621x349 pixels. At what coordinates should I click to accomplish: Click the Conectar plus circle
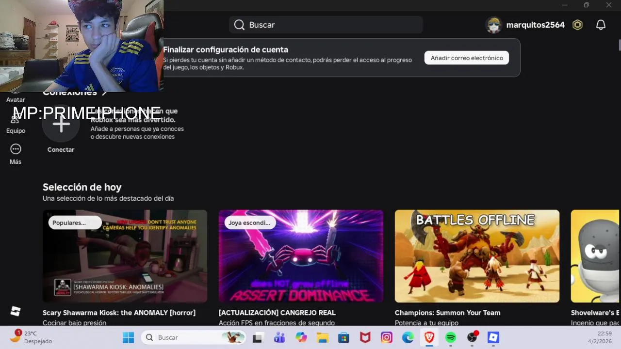tap(61, 125)
